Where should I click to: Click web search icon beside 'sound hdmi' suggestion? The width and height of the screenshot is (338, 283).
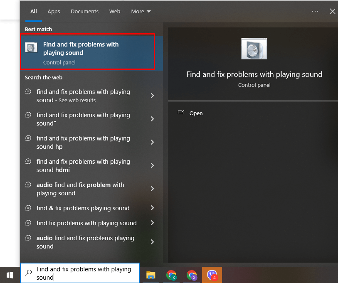point(28,161)
